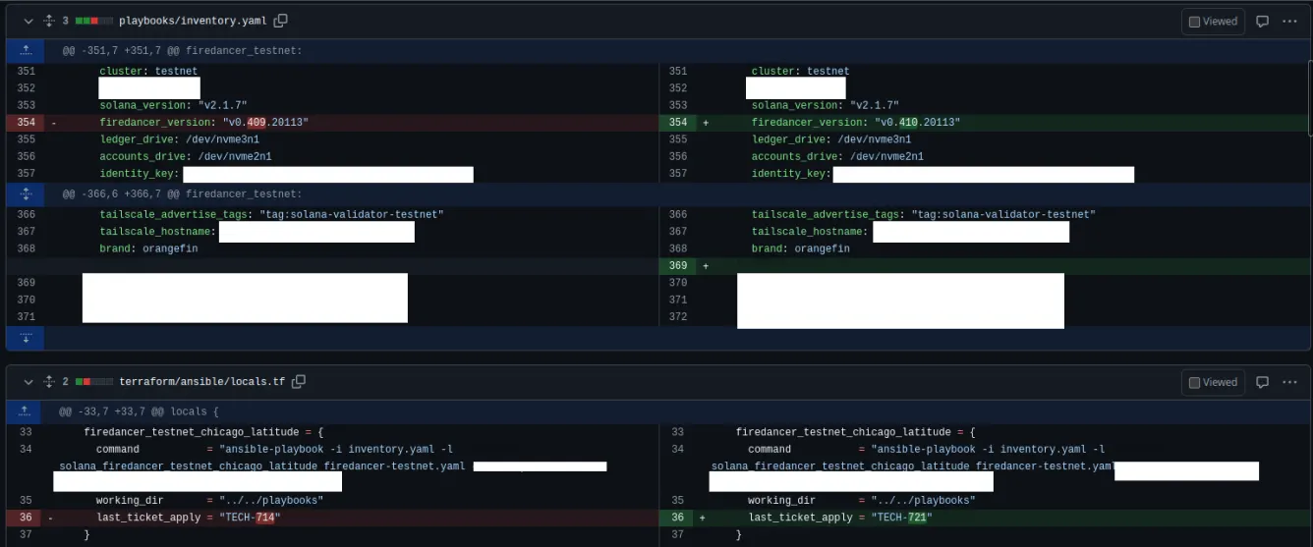The height and width of the screenshot is (547, 1313).
Task: Open more options menu for inventory.yaml
Action: (1290, 22)
